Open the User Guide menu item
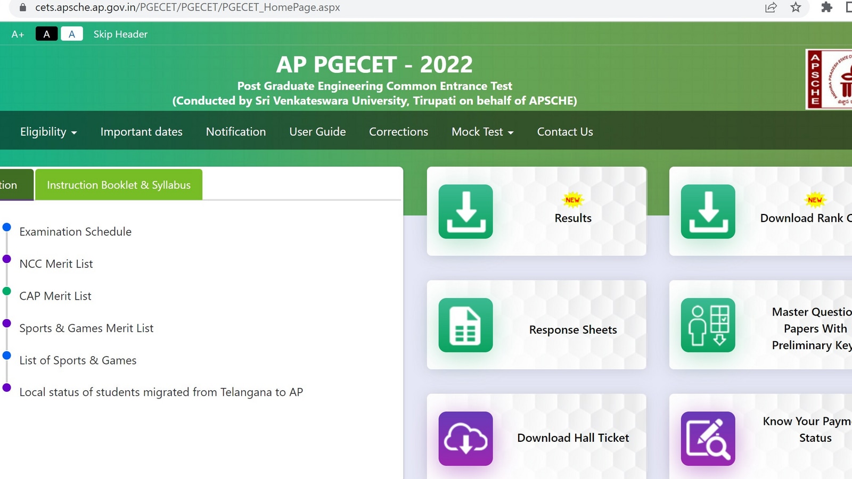This screenshot has height=479, width=852. click(317, 131)
